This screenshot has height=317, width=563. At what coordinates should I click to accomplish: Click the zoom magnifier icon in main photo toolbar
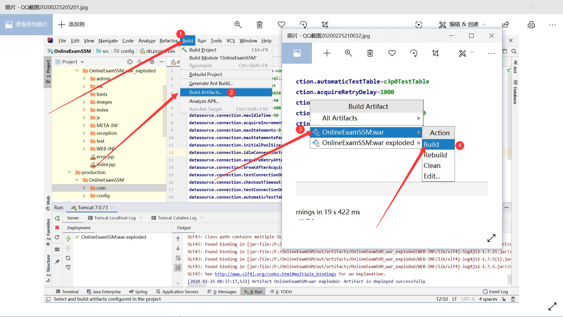(x=238, y=25)
